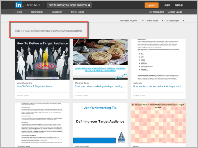Select author name Lorenz Lammens

pos(25,83)
